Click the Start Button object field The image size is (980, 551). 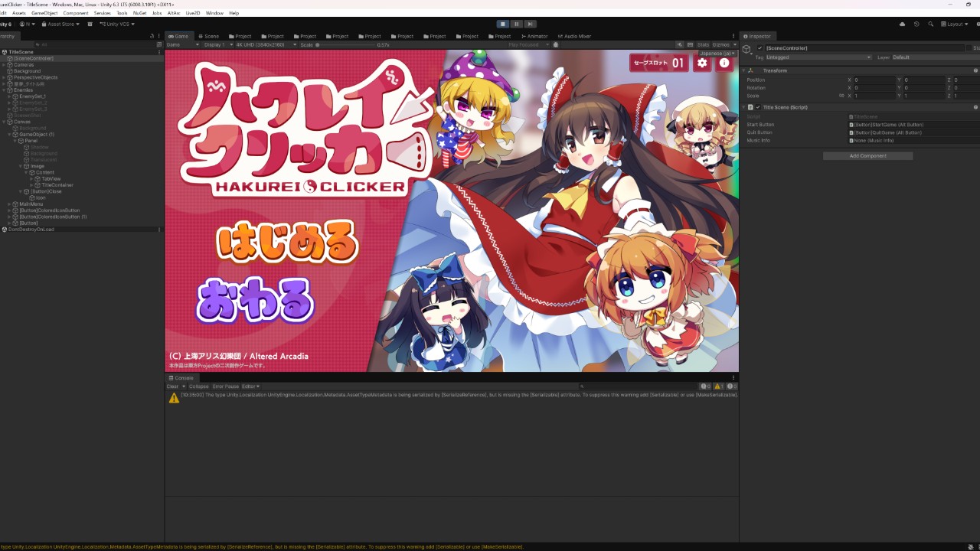(x=914, y=125)
